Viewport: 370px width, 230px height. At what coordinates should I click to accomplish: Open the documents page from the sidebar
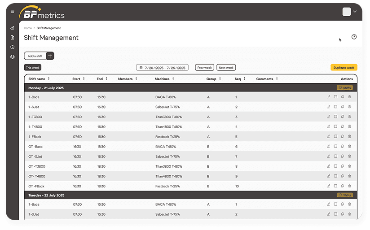pyautogui.click(x=13, y=37)
